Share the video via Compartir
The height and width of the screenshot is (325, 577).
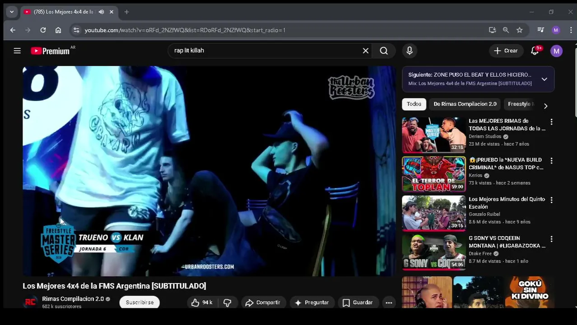click(x=263, y=302)
